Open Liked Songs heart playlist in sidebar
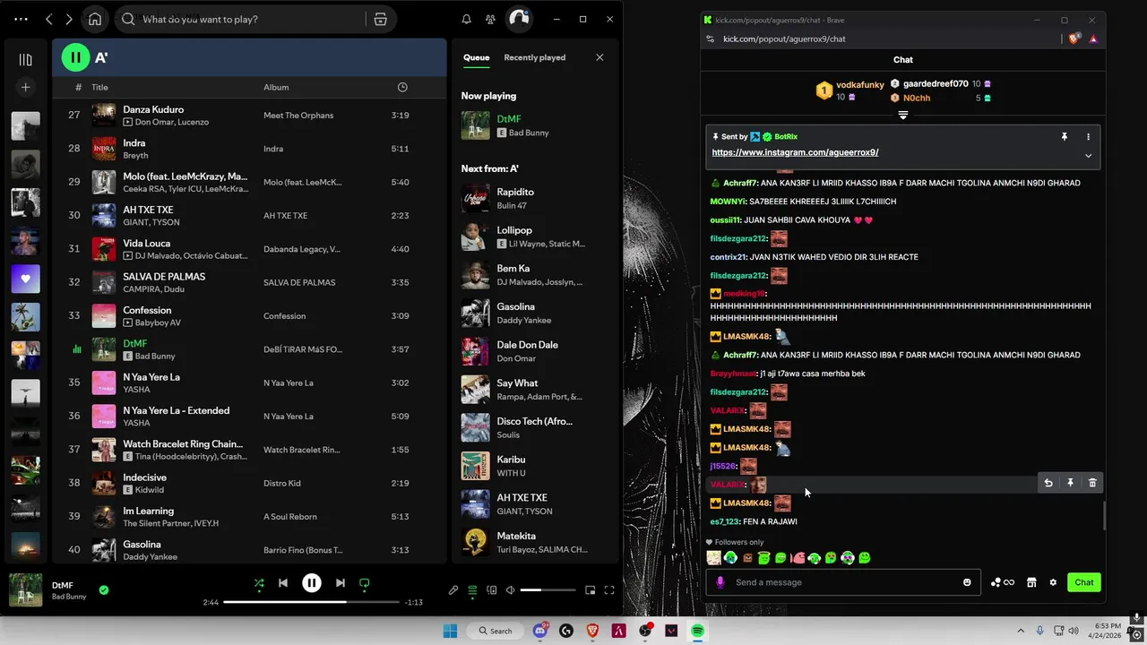The height and width of the screenshot is (645, 1147). pyautogui.click(x=25, y=279)
